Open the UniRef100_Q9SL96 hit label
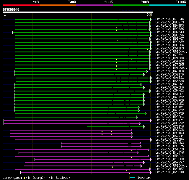The image size is (189, 180). tap(170, 36)
